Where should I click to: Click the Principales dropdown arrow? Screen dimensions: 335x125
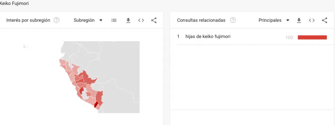tap(288, 20)
